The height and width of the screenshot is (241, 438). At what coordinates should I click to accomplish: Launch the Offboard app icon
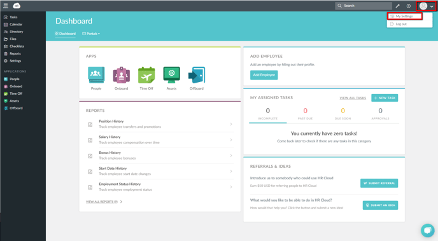pos(197,75)
